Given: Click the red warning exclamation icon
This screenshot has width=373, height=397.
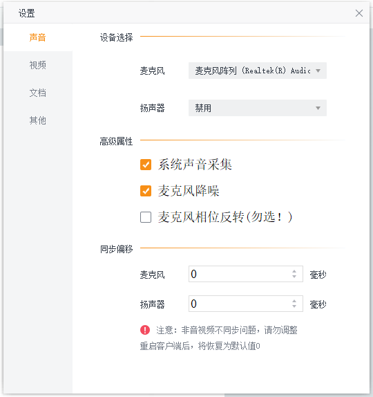Looking at the screenshot, I should (x=145, y=330).
